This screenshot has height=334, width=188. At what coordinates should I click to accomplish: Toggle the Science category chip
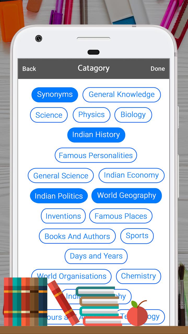click(x=49, y=115)
